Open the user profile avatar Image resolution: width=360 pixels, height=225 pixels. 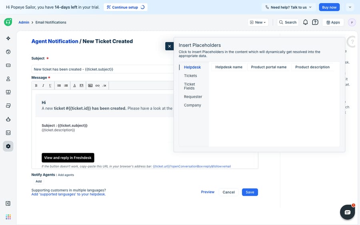[x=352, y=22]
